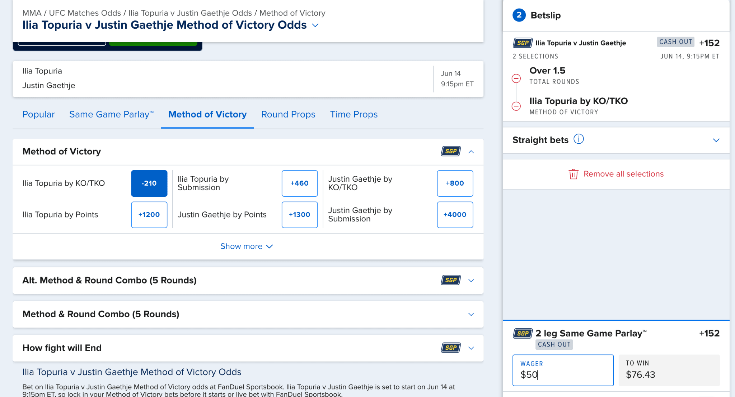Deselect Ilia Topuria by KO/TKO -210 odds
The width and height of the screenshot is (735, 397).
149,183
